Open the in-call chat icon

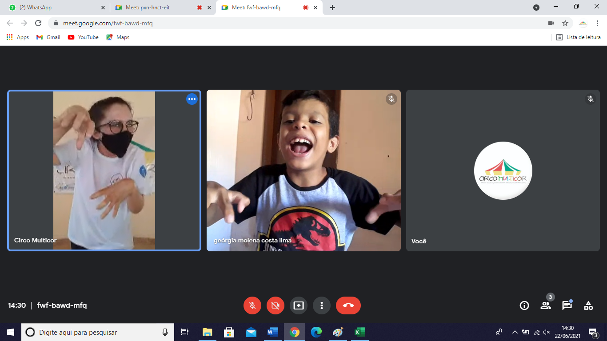567,305
